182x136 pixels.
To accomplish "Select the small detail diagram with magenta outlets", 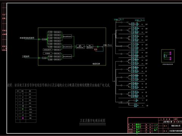I will click(168, 56).
